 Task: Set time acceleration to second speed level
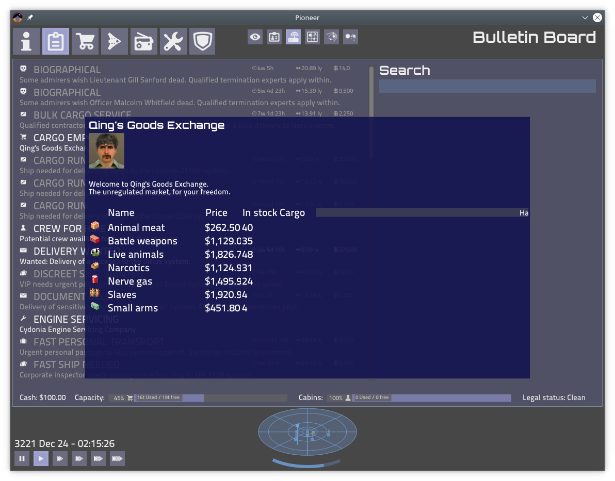click(x=60, y=459)
